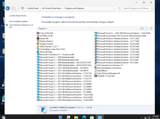The height and width of the screenshot is (119, 160).
Task: Select Visual C++ 2022 X86 Minimum Runtime
Action: tap(122, 33)
